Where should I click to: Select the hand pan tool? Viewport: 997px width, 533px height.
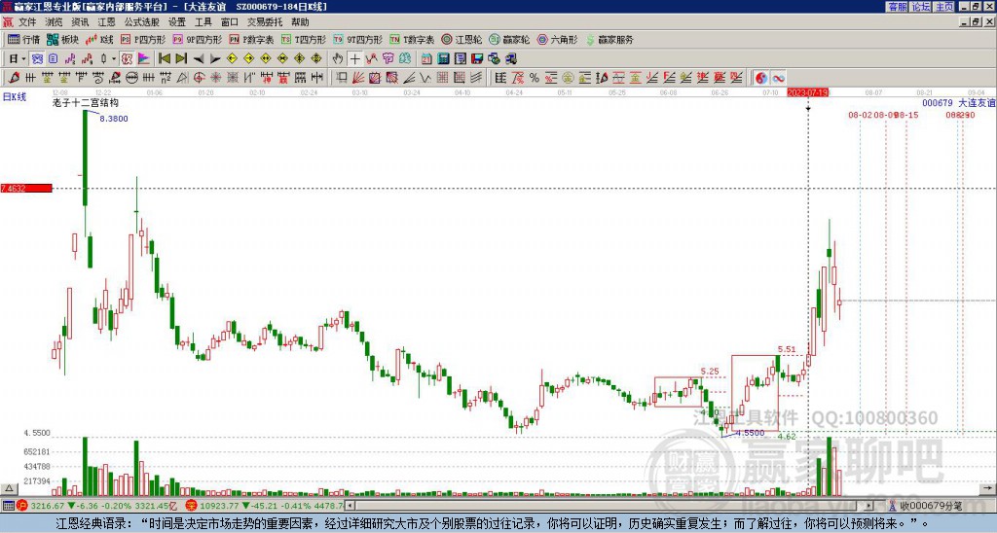point(338,59)
